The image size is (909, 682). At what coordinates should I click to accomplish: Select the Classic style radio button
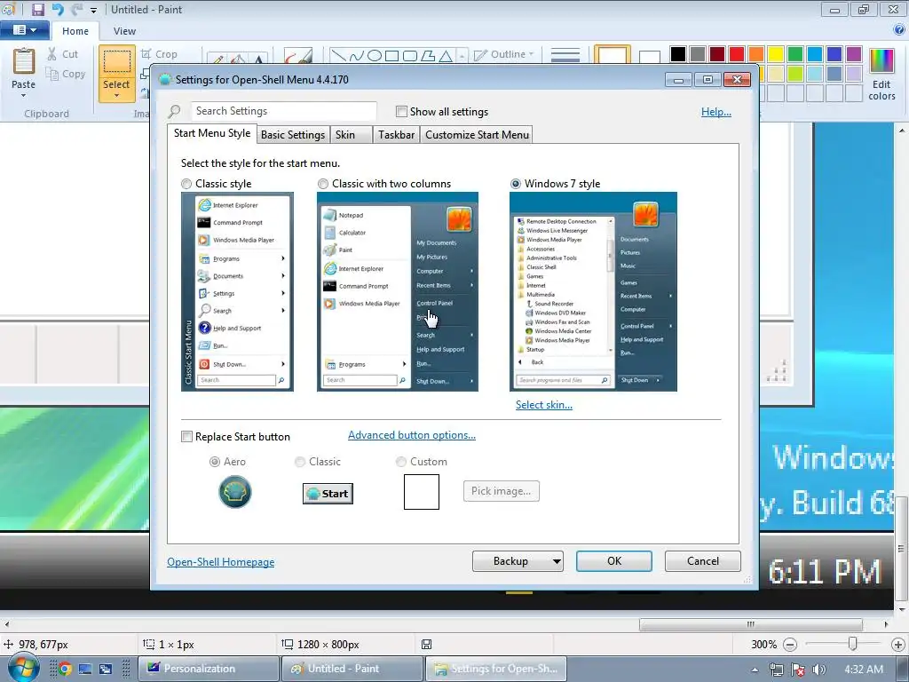(186, 184)
